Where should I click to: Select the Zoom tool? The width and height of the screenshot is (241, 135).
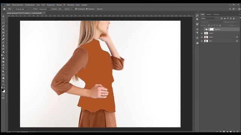pos(3,81)
